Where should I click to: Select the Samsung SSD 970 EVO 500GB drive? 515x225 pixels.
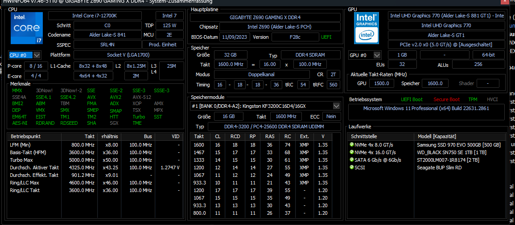[x=426, y=145]
